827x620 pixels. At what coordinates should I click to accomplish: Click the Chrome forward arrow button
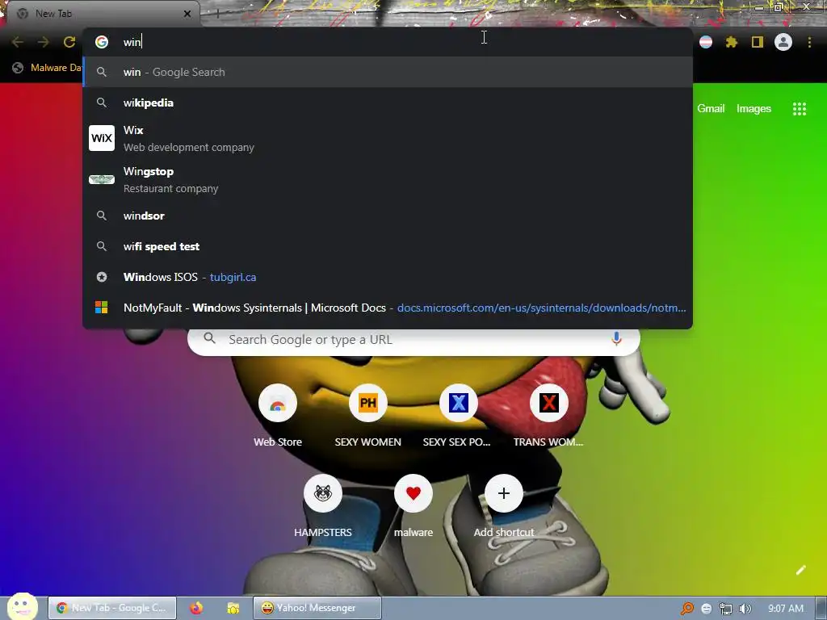point(44,42)
